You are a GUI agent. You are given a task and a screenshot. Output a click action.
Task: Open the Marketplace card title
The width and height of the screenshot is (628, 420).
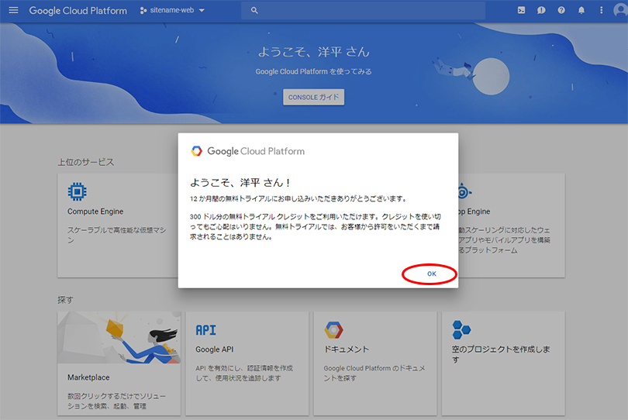pyautogui.click(x=88, y=377)
